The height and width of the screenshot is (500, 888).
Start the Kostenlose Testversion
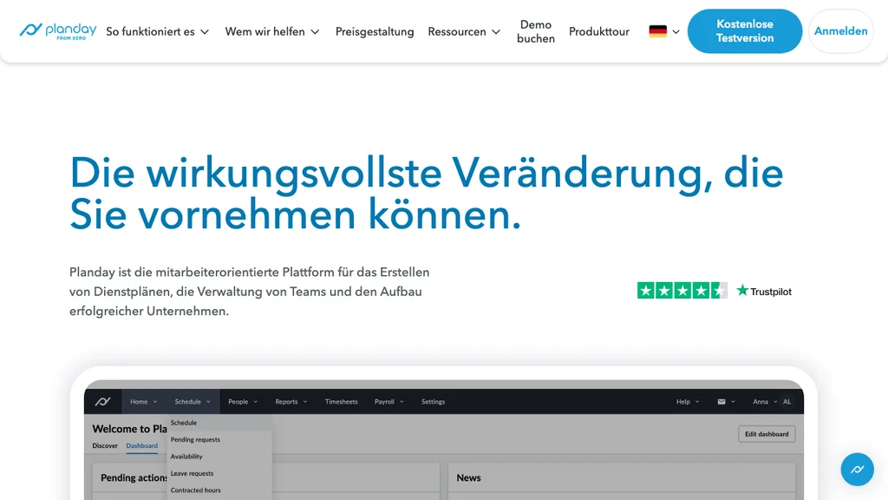click(745, 31)
